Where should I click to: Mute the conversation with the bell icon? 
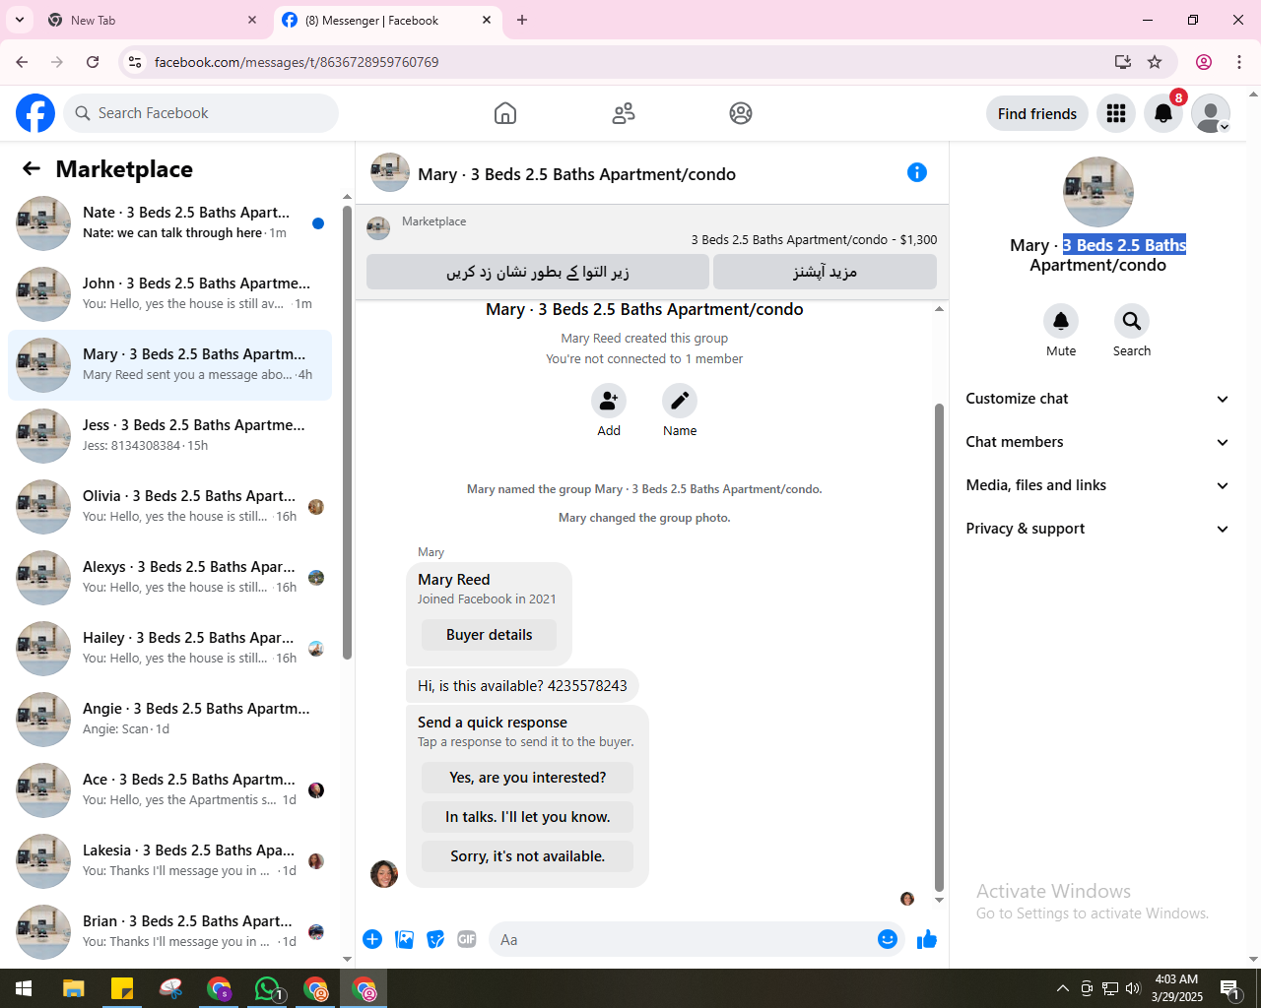(1061, 321)
